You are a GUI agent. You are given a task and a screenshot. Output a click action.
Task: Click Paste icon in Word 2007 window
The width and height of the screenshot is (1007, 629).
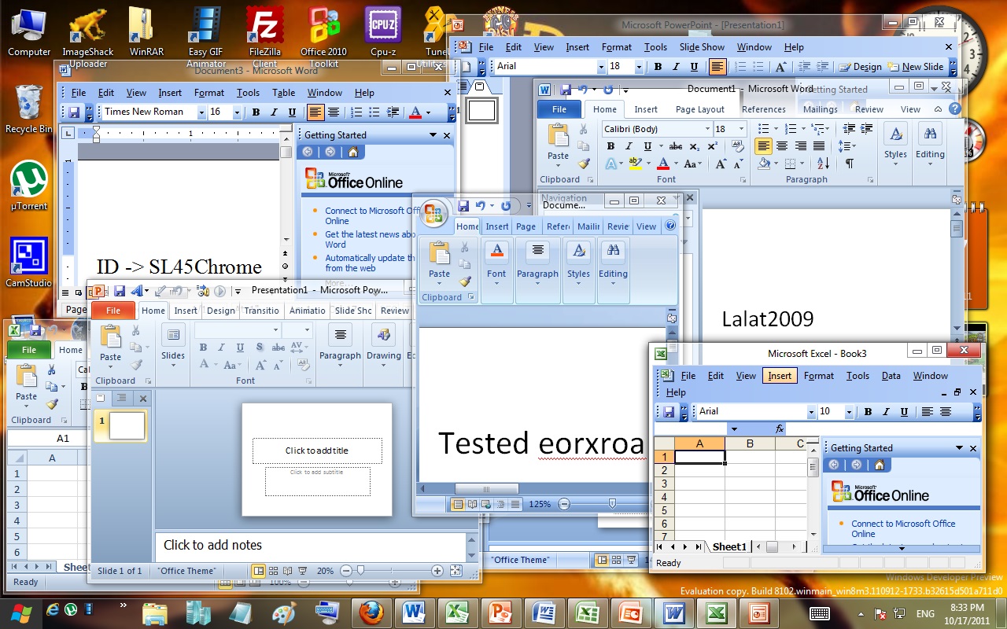(439, 255)
